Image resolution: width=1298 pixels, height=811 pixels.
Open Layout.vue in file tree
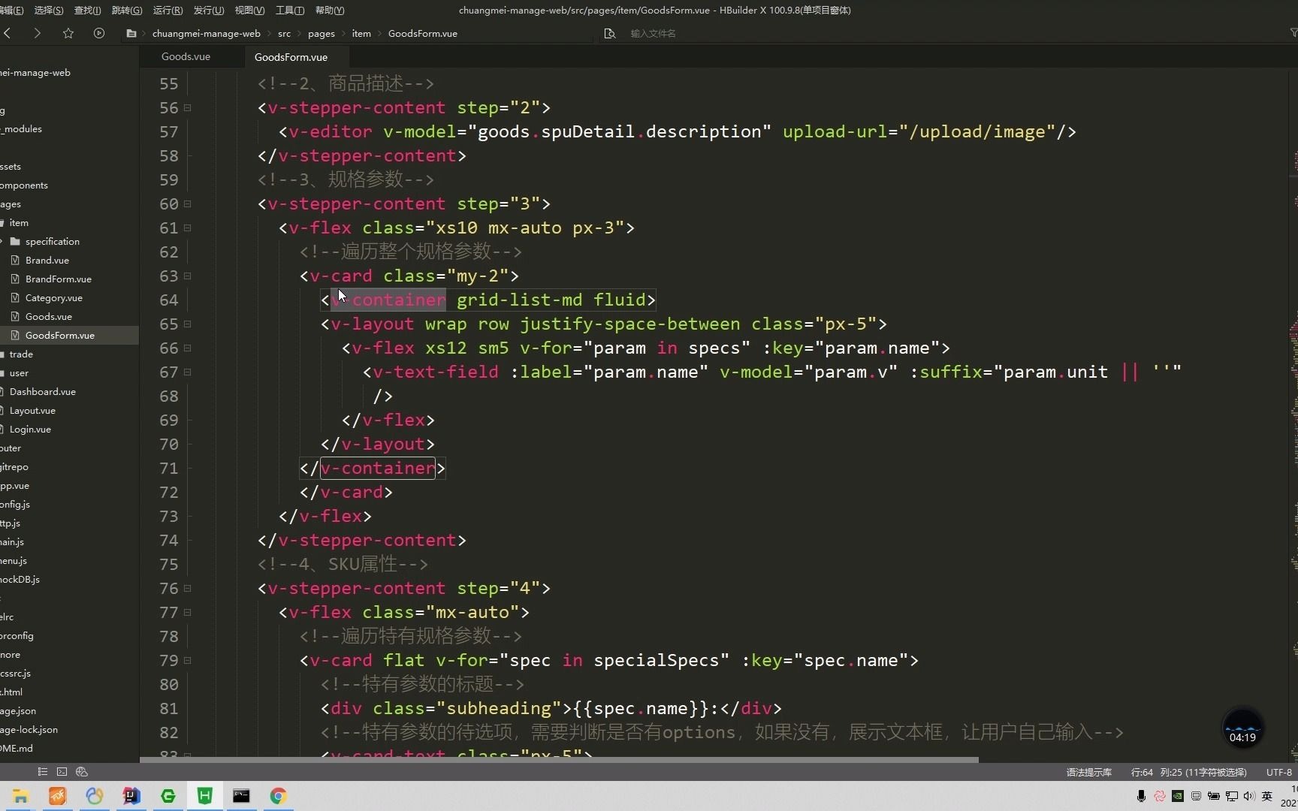(x=32, y=411)
